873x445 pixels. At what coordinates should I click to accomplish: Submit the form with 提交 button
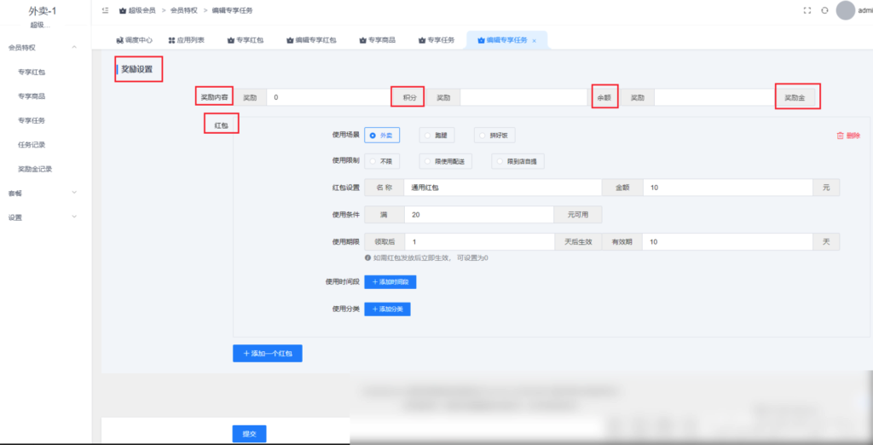pos(249,434)
